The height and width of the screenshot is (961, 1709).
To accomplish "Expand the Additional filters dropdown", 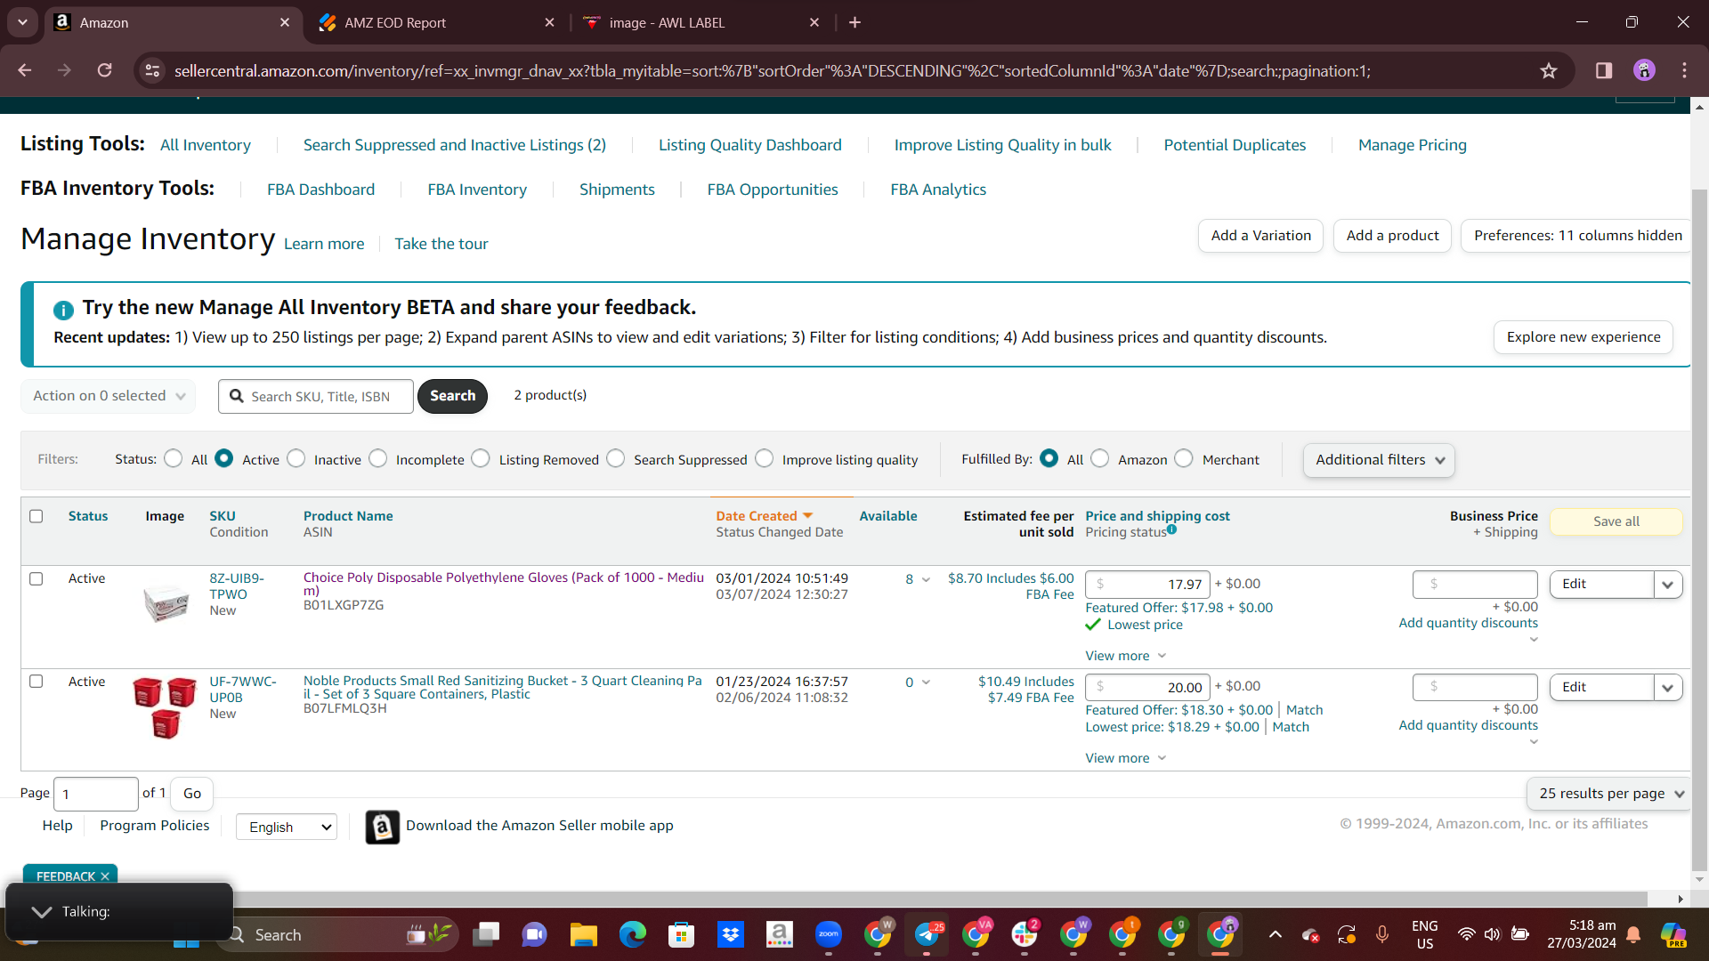I will click(1379, 460).
